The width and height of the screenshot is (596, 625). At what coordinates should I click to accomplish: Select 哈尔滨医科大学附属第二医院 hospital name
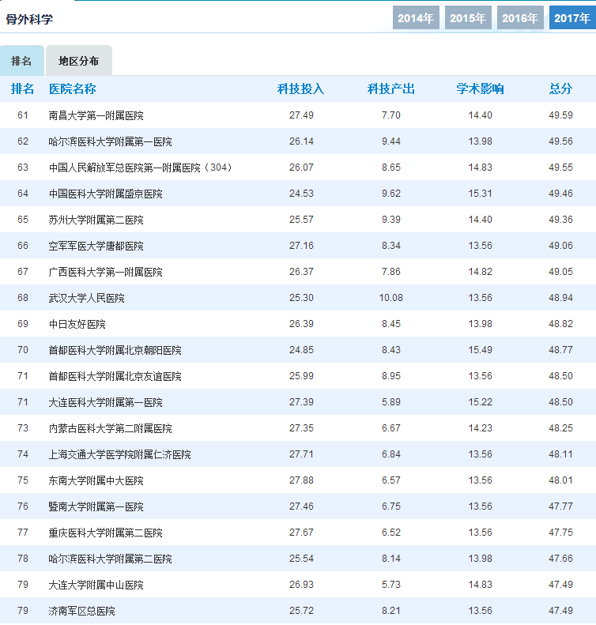[x=110, y=559]
